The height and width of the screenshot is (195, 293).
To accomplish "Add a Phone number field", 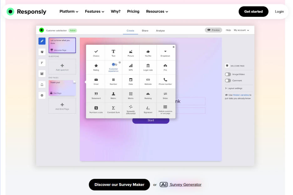I will [x=166, y=81].
